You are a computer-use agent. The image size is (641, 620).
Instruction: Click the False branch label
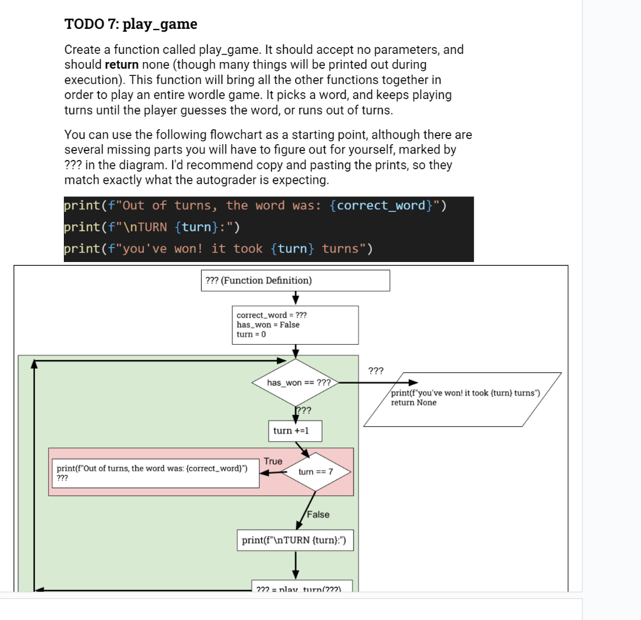click(318, 515)
